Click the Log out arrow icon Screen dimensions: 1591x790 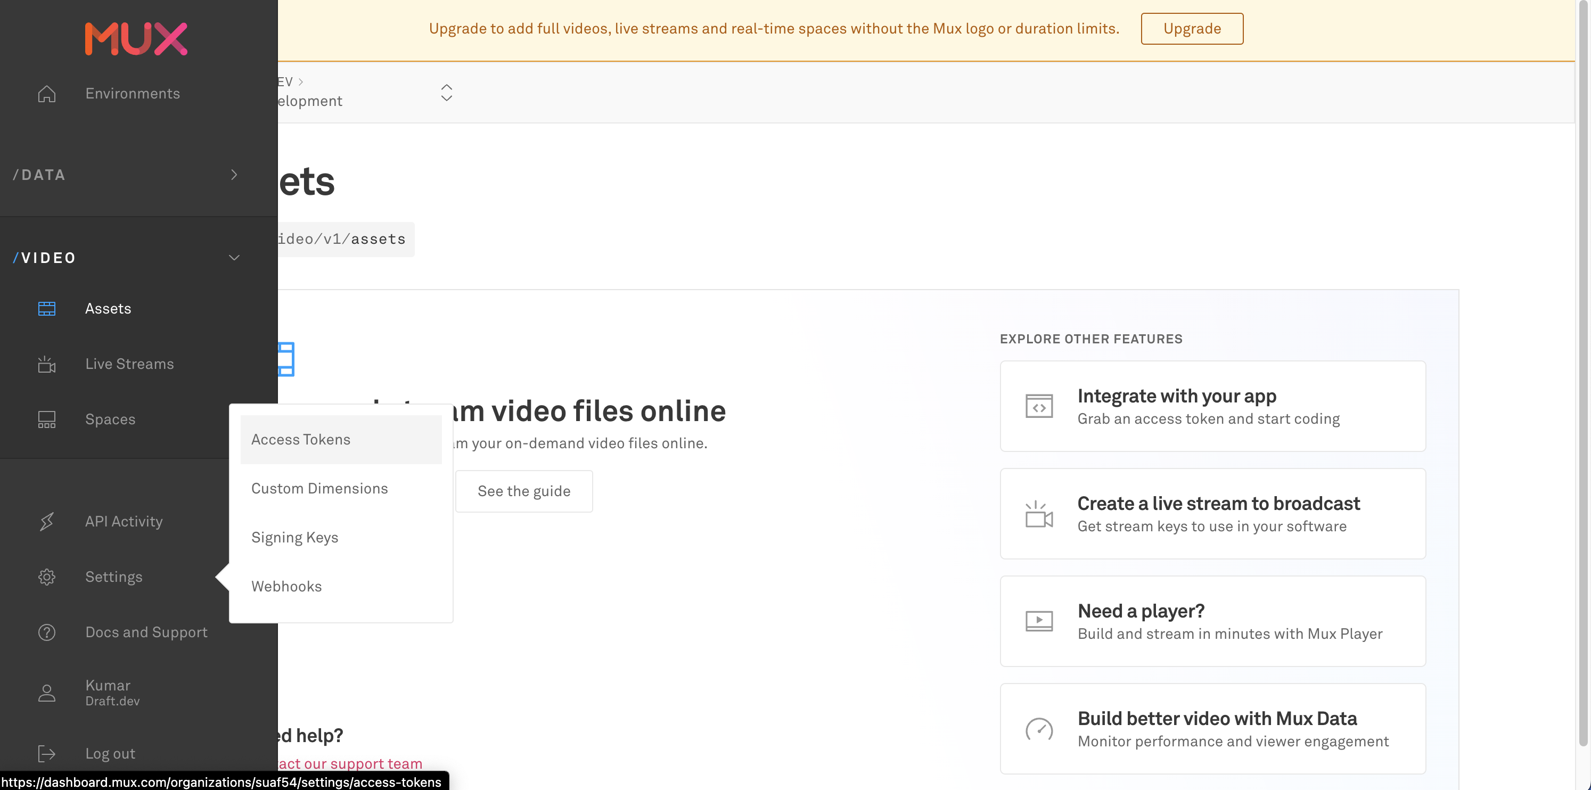point(47,754)
